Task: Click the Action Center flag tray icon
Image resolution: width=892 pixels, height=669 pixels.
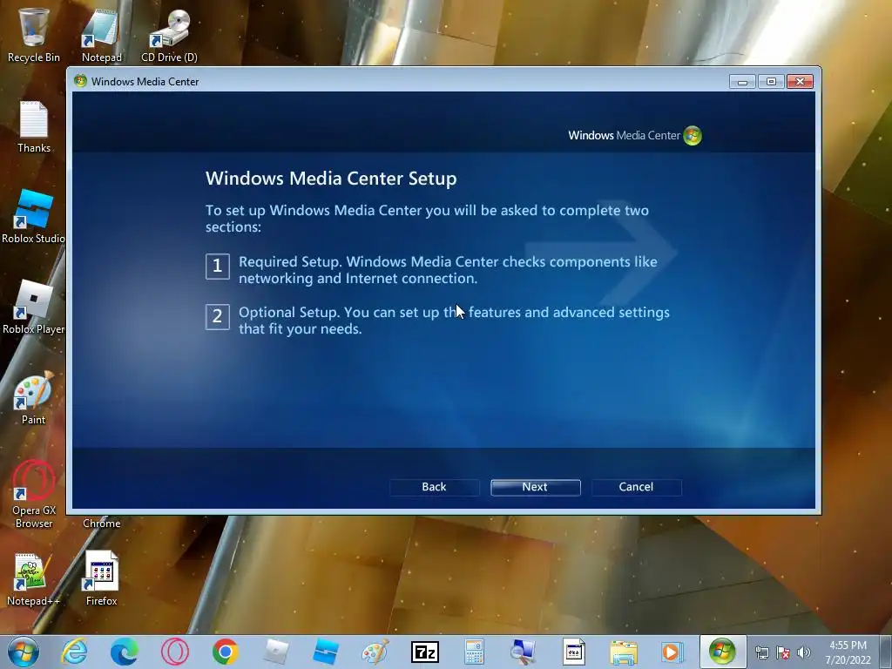Action: point(783,652)
